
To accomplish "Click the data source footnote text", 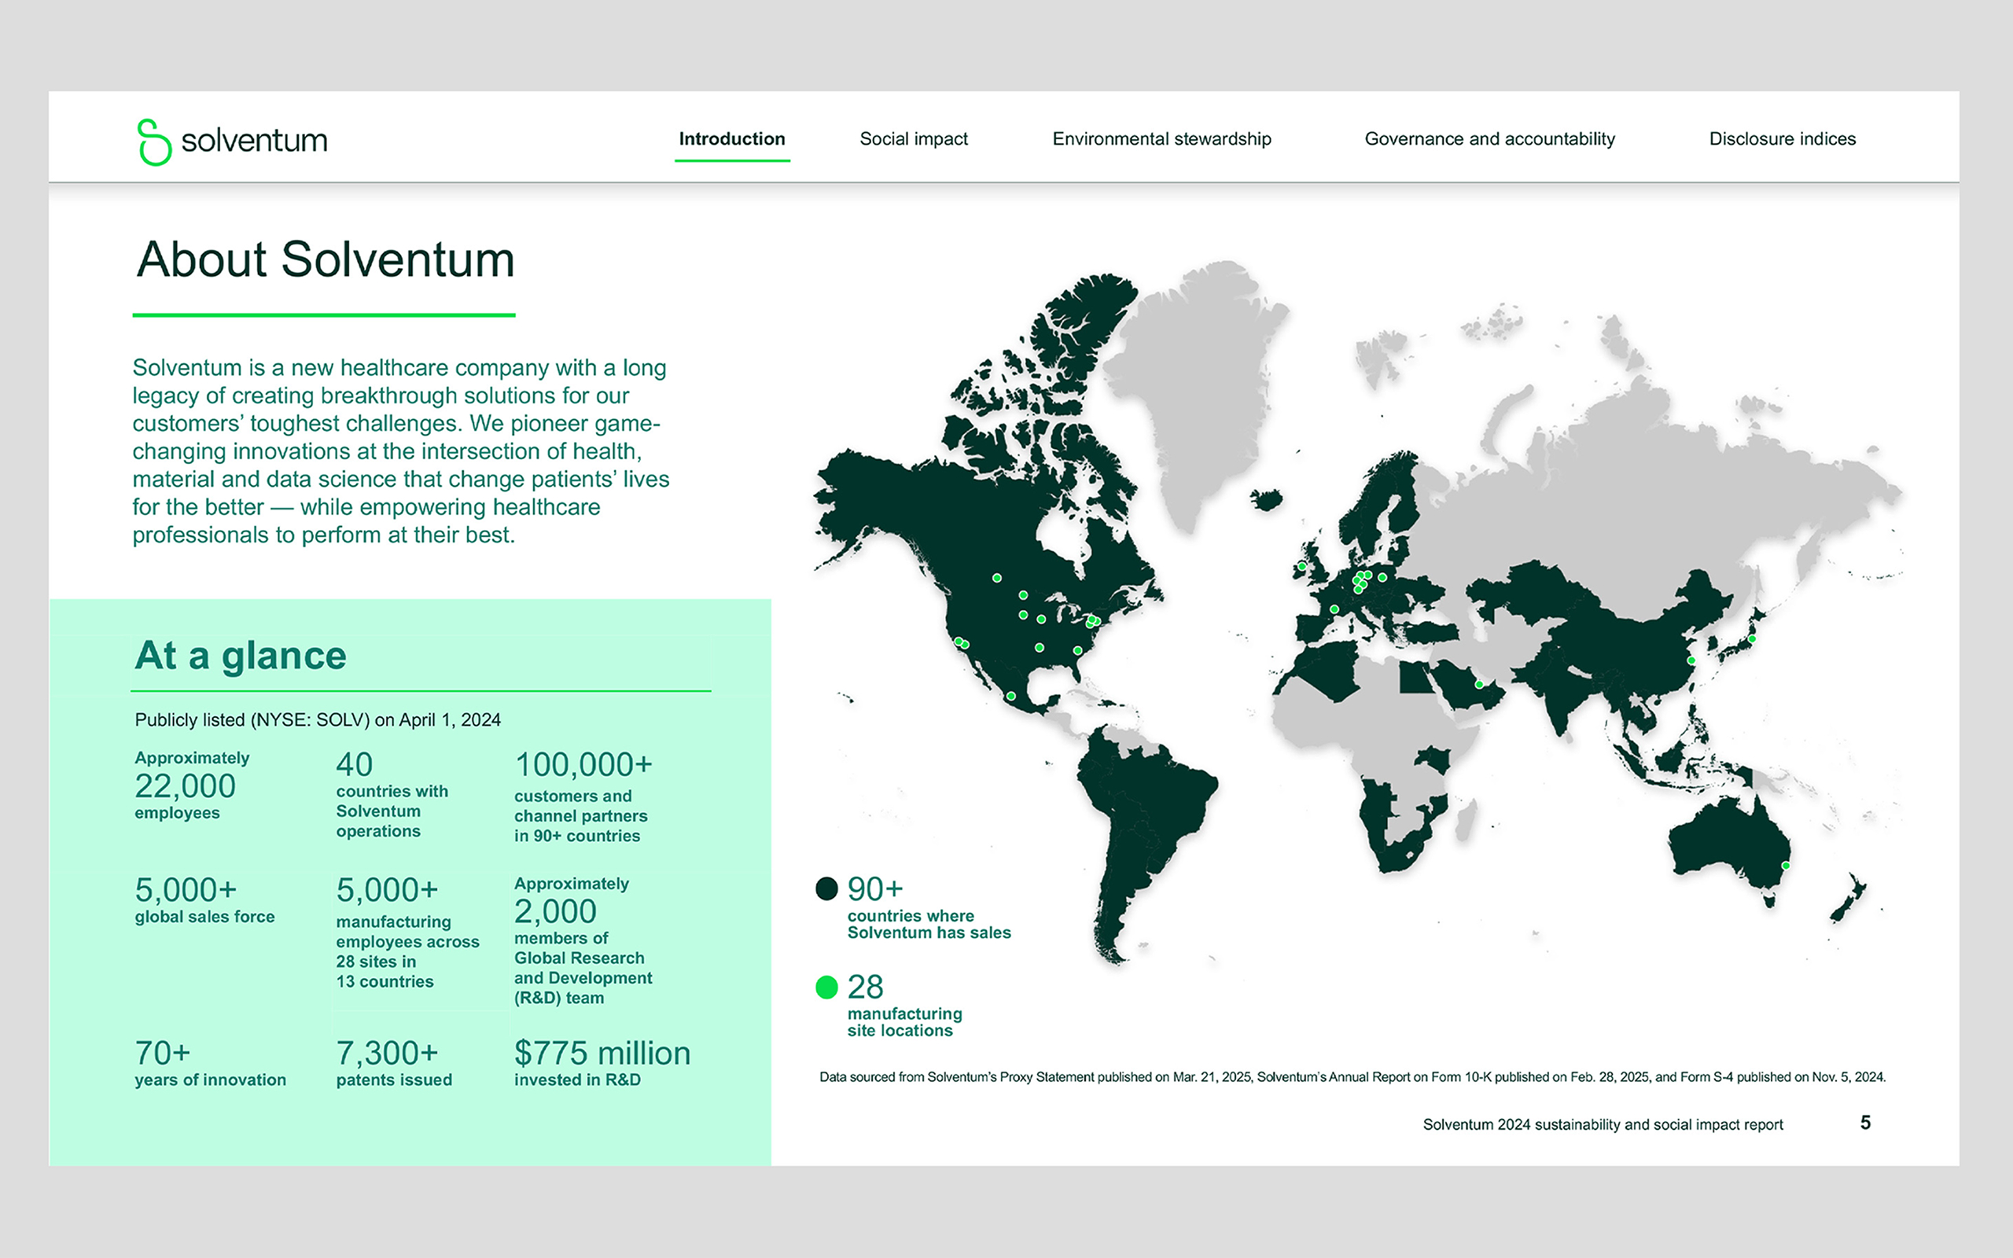I will [1352, 1076].
